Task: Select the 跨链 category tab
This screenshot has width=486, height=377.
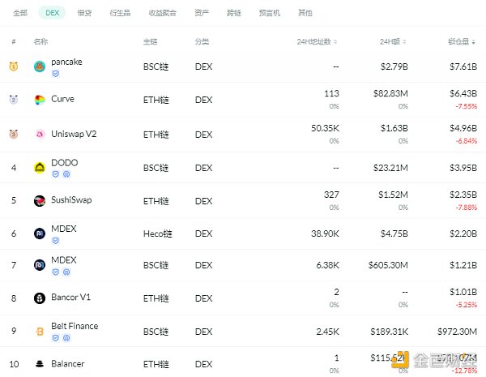Action: click(234, 13)
